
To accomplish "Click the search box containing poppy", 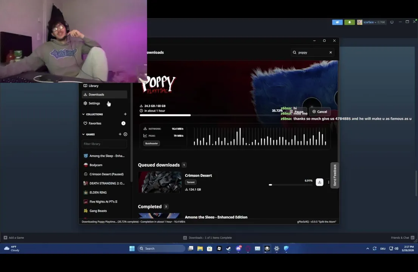I will coord(312,53).
